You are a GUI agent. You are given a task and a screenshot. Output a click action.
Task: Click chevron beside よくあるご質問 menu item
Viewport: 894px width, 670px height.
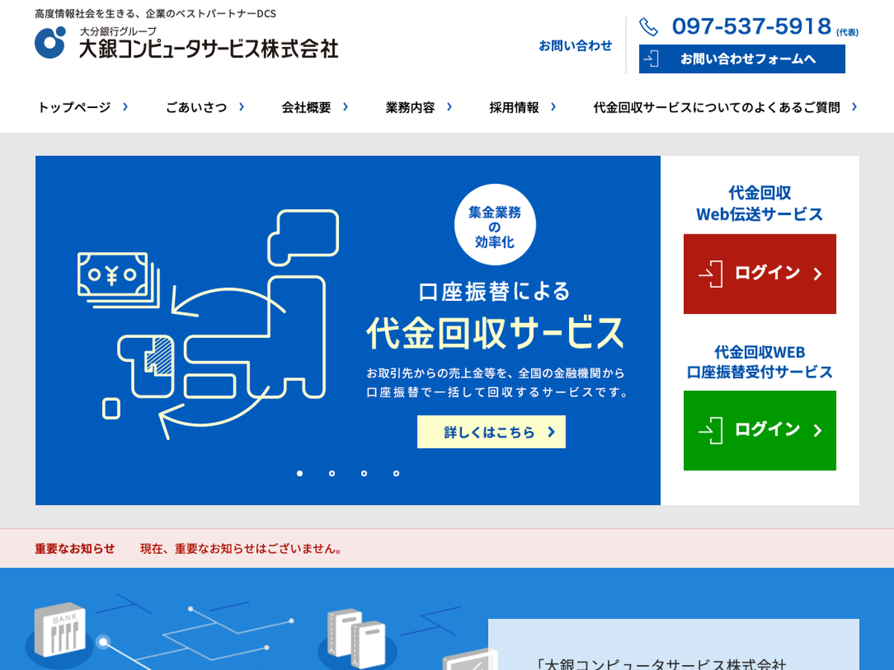854,107
